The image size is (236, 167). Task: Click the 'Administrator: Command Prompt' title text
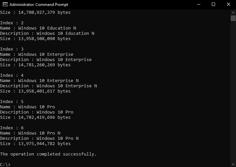tap(39, 5)
